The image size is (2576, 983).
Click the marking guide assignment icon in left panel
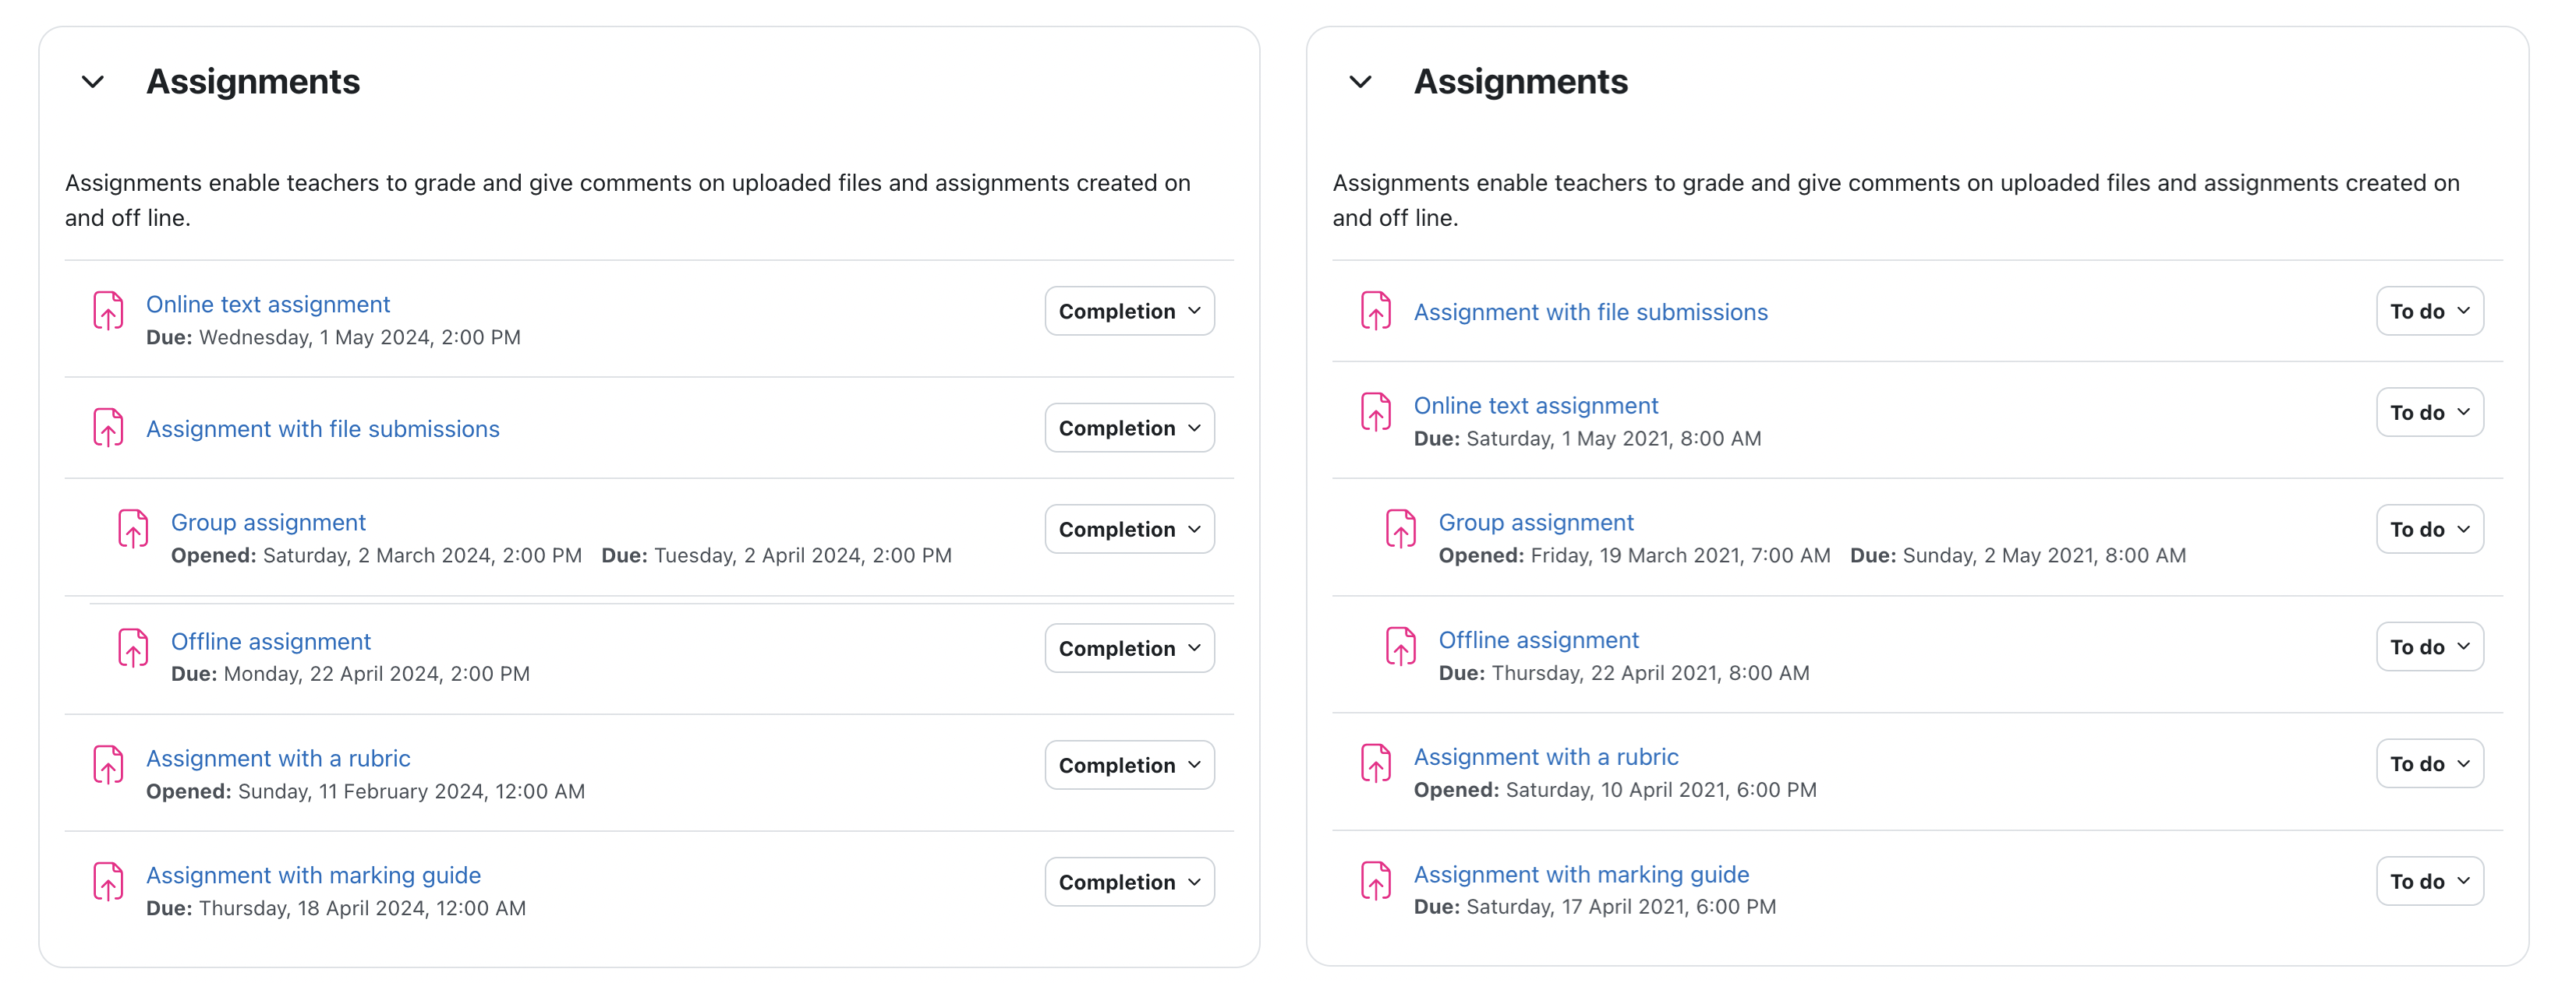[108, 881]
